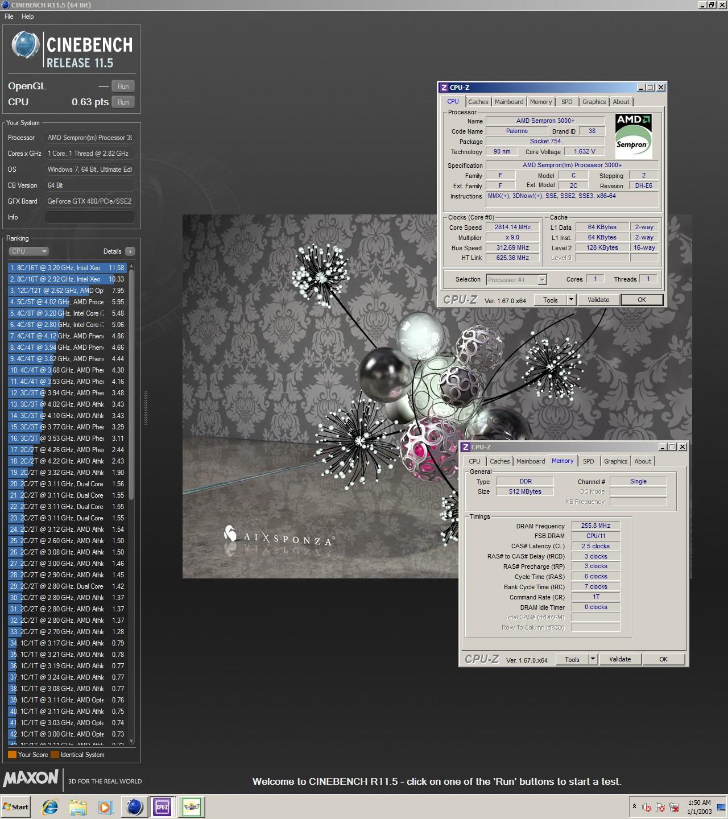The image size is (728, 819).
Task: Open SPD tab in lower CPU-Z window
Action: [x=589, y=461]
